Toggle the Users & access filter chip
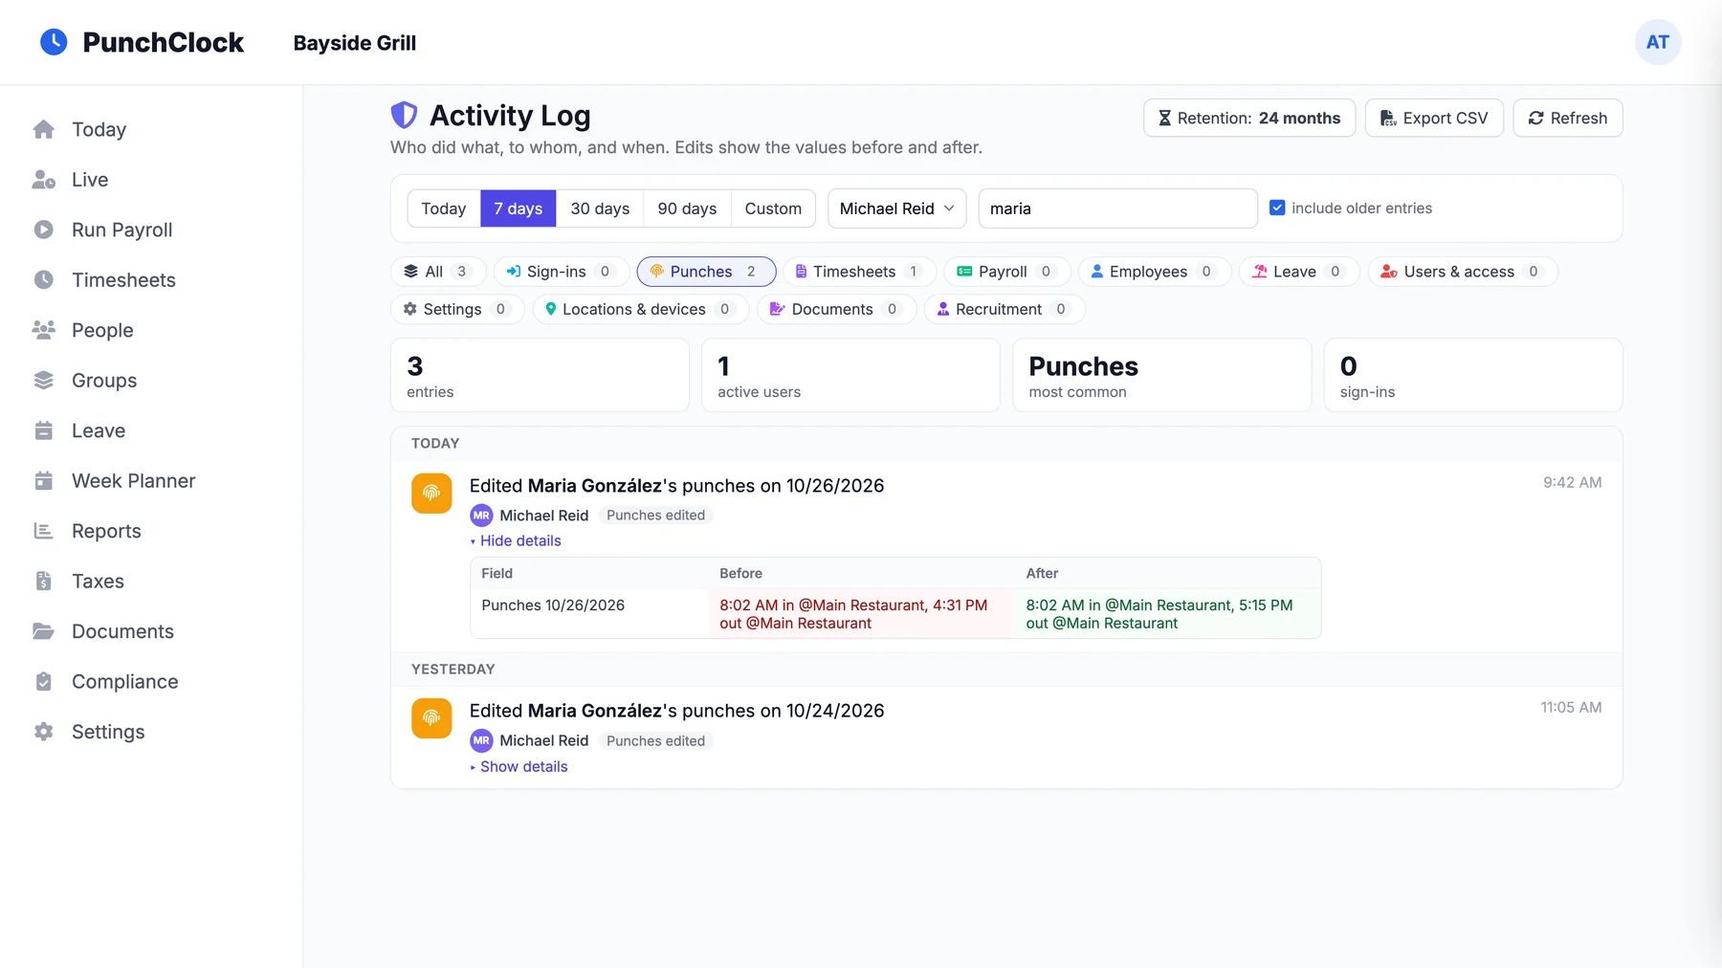Image resolution: width=1722 pixels, height=968 pixels. (1462, 272)
